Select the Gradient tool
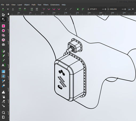136x121 pixels. coord(3,71)
